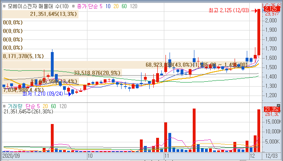
Task: Click the red 2,125 current price tag
Action: coord(272,9)
